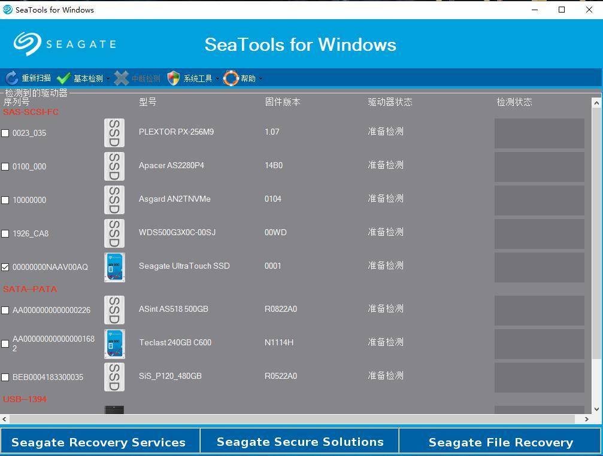Enable the BEB0004183300035 drive checkbox
Screen dimensions: 603x456
tap(5, 377)
